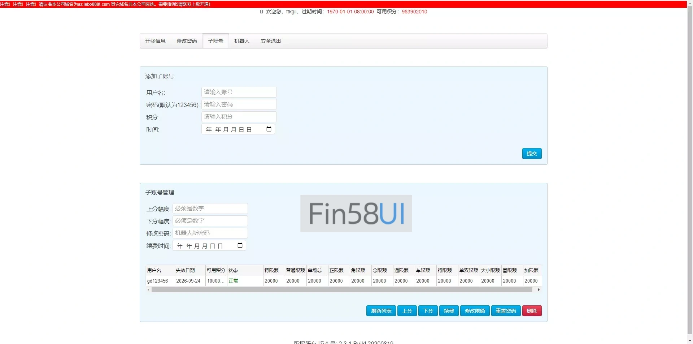Focus the 用户名 input field
Viewport: 693px width, 344px height.
pyautogui.click(x=239, y=92)
